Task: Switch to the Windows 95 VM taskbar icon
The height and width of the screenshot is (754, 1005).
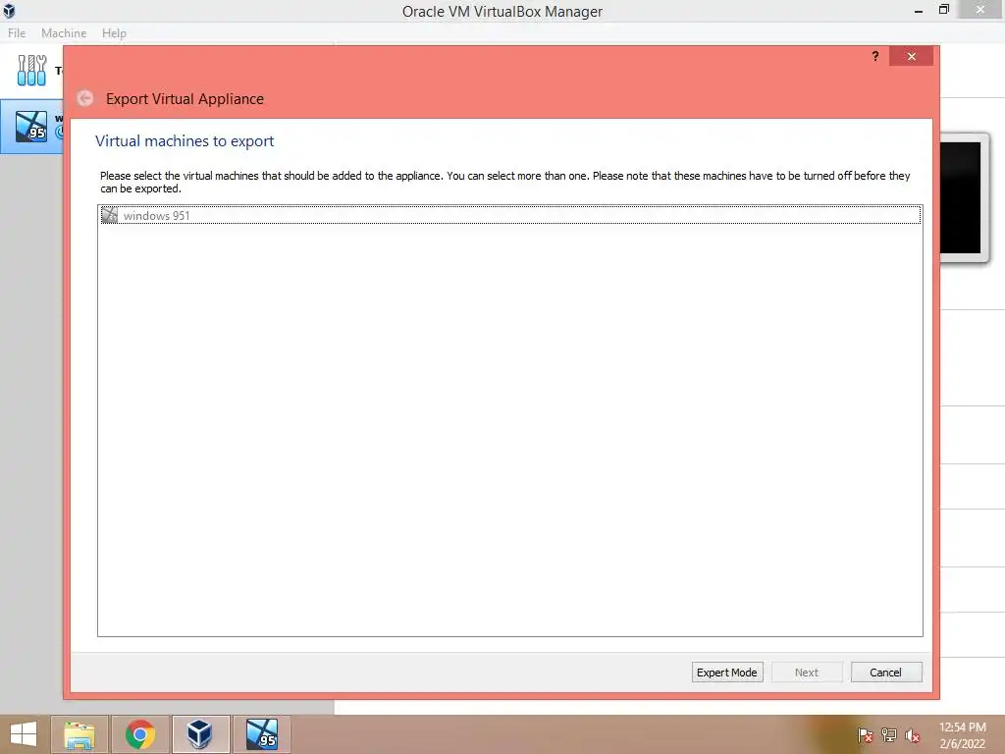Action: point(261,734)
